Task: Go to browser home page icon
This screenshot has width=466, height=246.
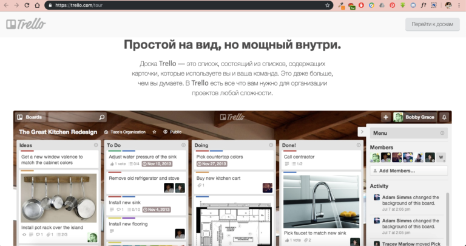Action: tap(37, 5)
